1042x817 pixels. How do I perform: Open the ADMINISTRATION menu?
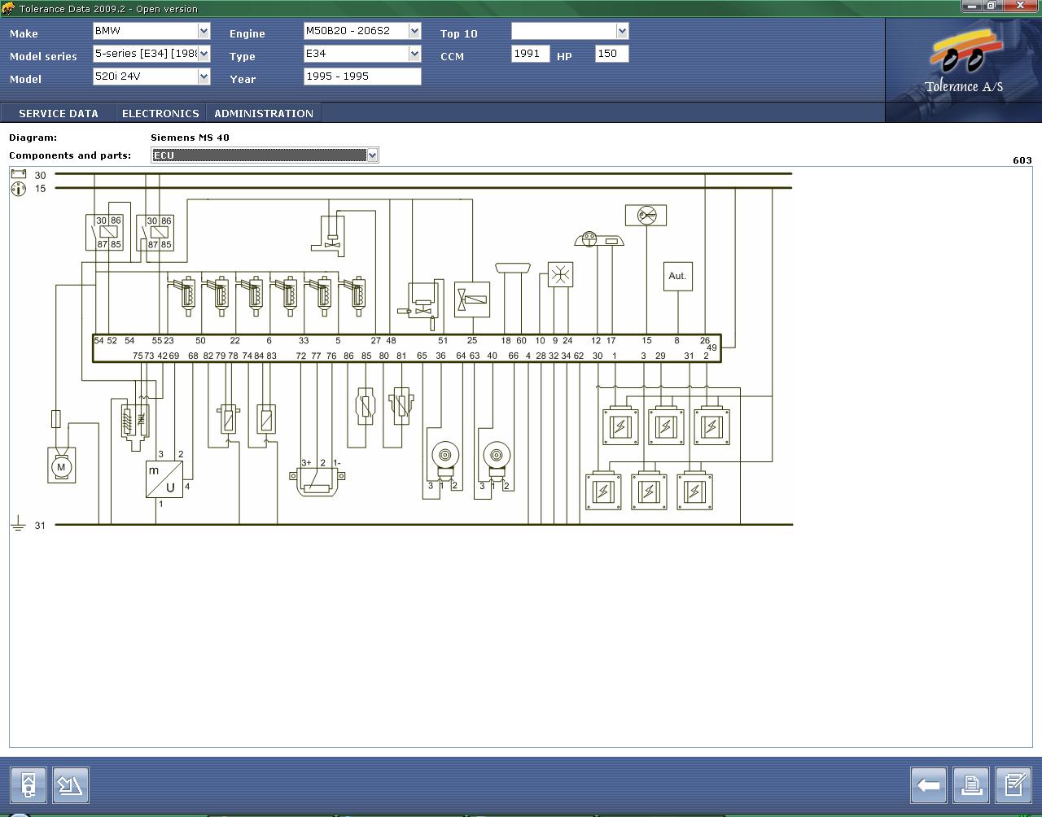click(264, 113)
